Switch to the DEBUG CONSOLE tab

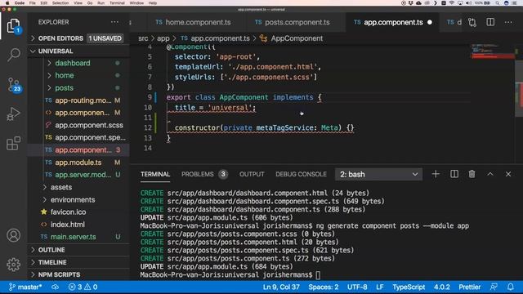click(x=301, y=174)
